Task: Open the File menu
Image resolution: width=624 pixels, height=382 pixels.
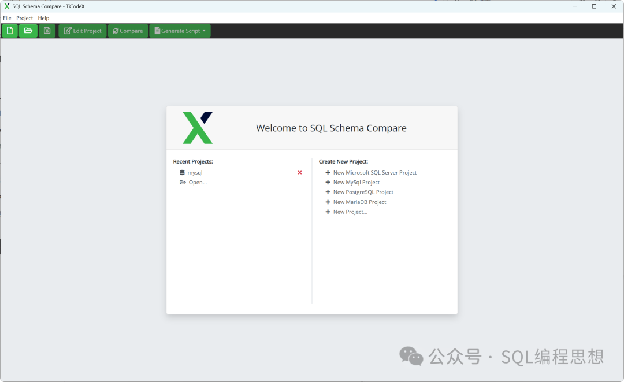Action: pos(7,18)
